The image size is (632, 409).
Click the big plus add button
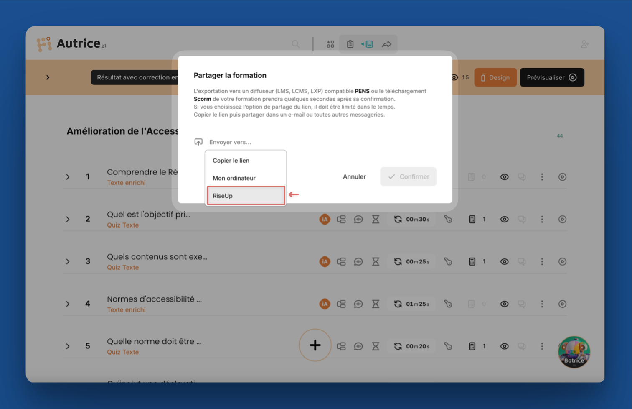(x=315, y=345)
